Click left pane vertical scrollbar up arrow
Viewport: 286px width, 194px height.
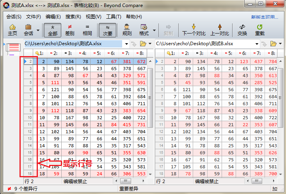click(150, 61)
